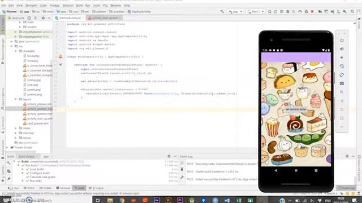This screenshot has width=362, height=203.
Task: Click the emulator volume down icon
Action: [342, 58]
